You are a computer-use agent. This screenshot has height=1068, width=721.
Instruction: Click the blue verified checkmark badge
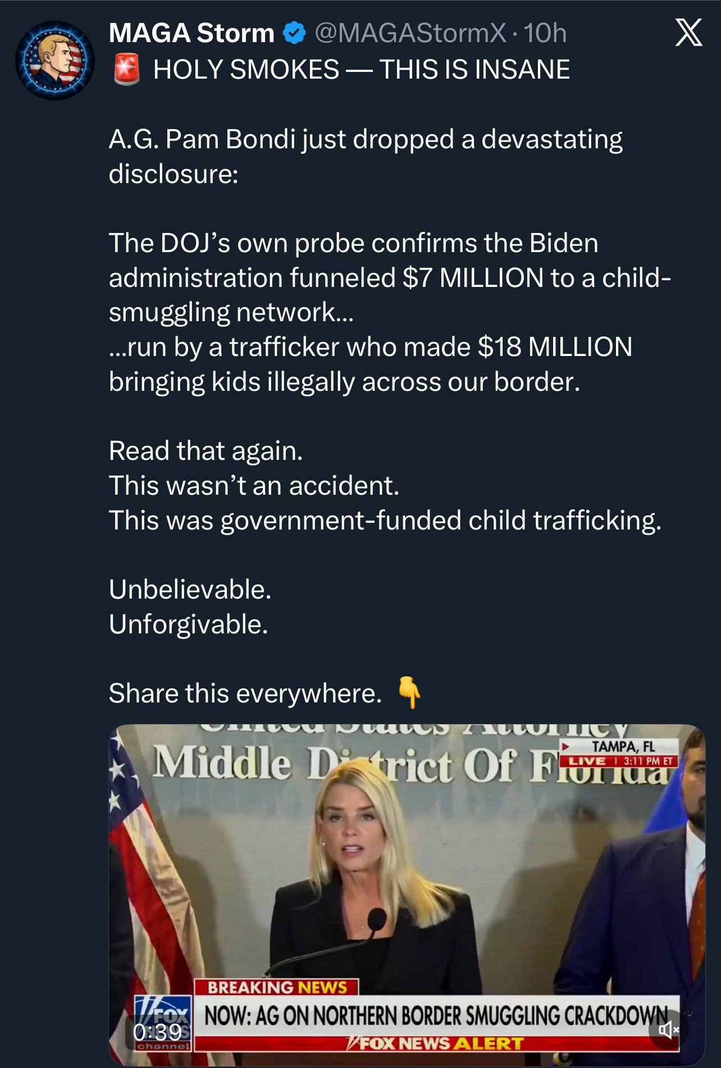(x=294, y=33)
